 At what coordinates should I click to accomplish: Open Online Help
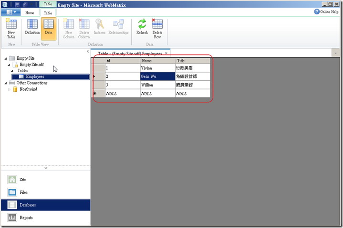point(326,11)
